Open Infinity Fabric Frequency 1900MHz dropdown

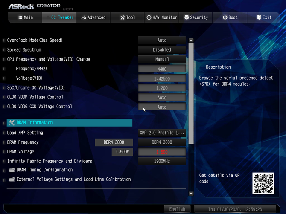pyautogui.click(x=162, y=161)
